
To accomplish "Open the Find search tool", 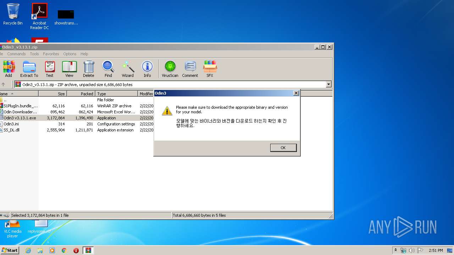I will coord(108,69).
